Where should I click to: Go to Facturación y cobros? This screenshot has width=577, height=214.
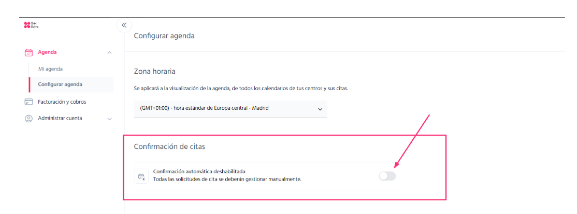(62, 102)
